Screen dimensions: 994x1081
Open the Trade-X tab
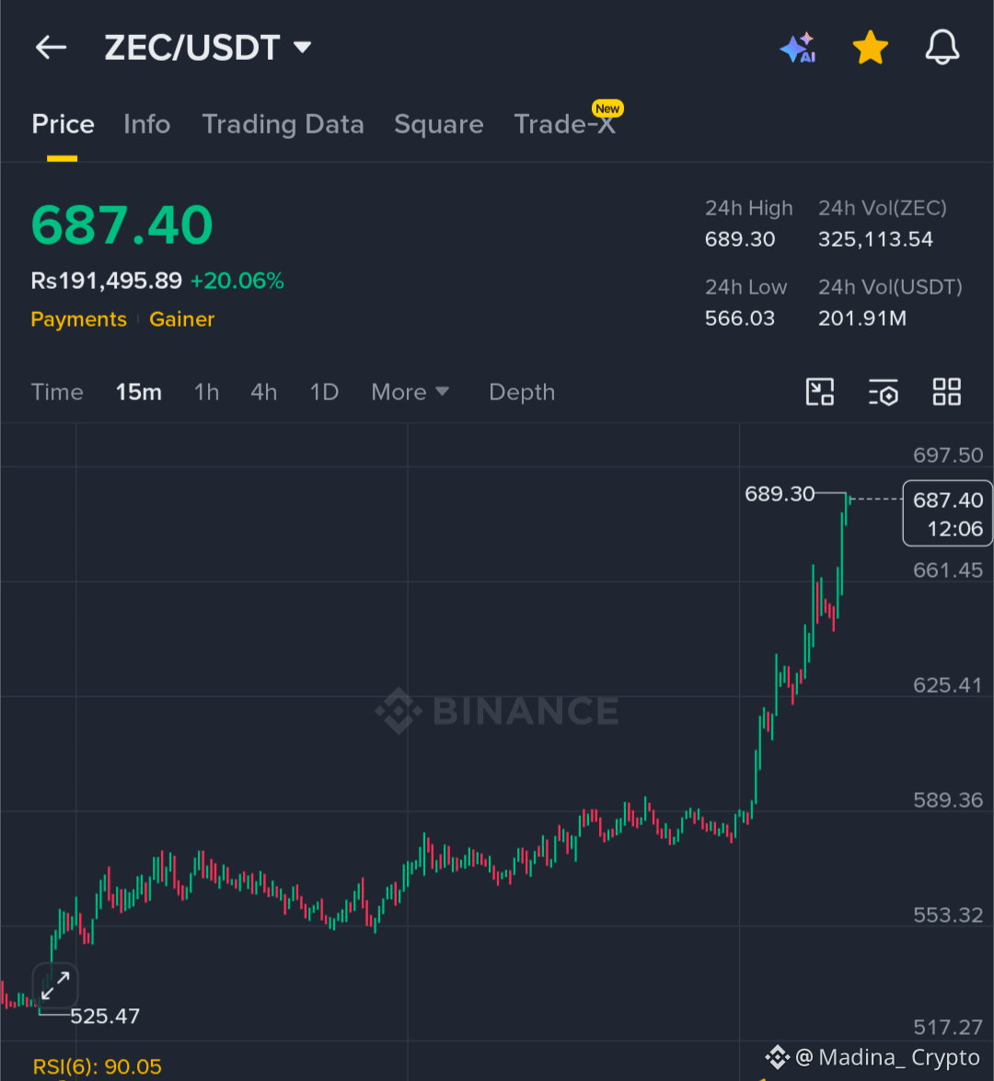(x=565, y=124)
